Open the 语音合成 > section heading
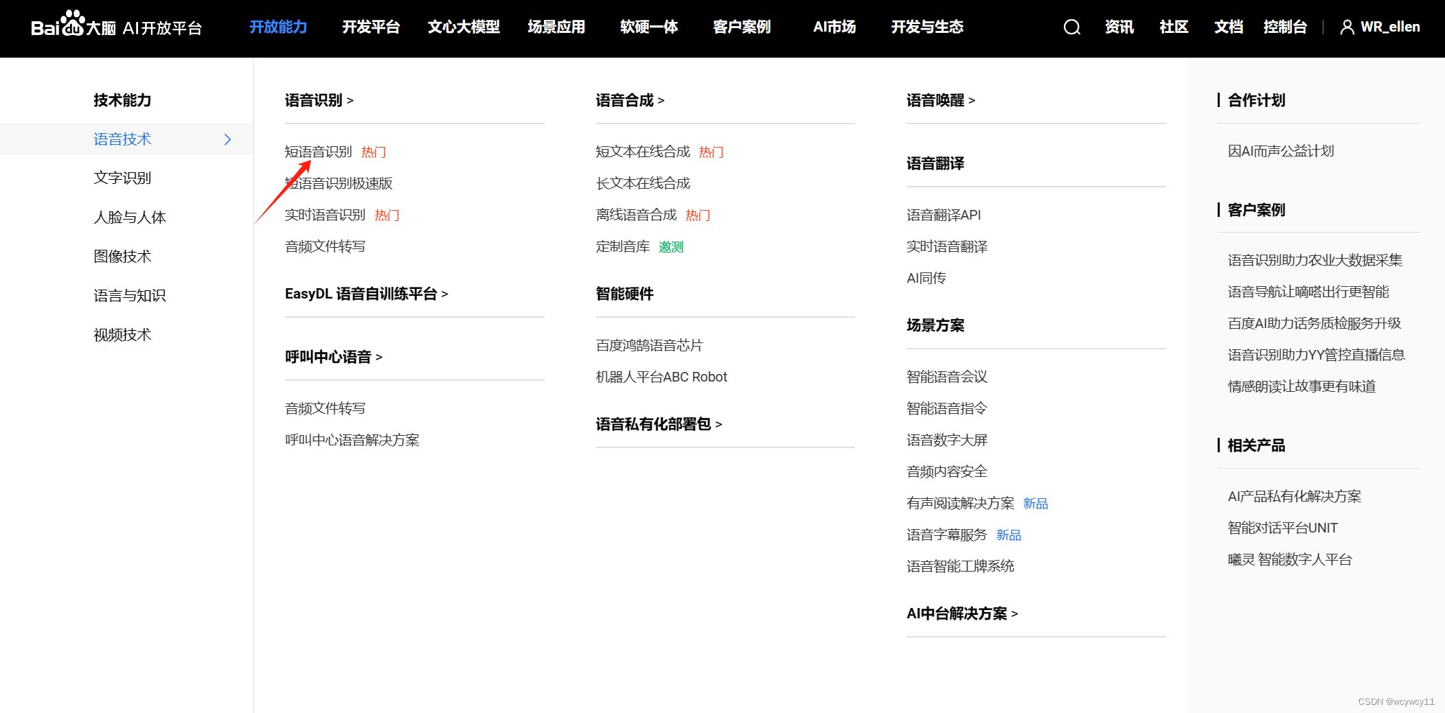Image resolution: width=1445 pixels, height=713 pixels. click(630, 100)
